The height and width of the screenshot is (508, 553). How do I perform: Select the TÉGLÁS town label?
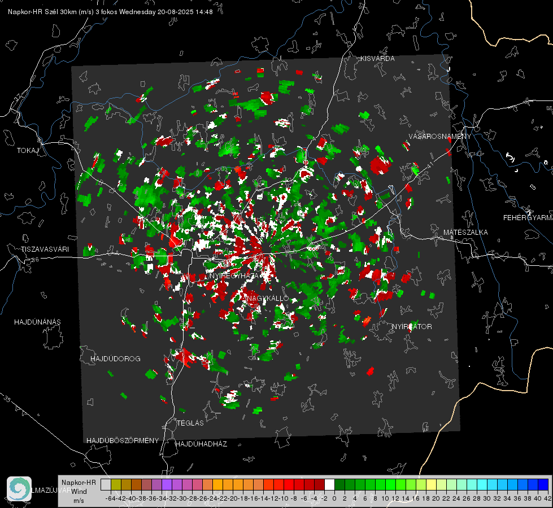click(190, 423)
